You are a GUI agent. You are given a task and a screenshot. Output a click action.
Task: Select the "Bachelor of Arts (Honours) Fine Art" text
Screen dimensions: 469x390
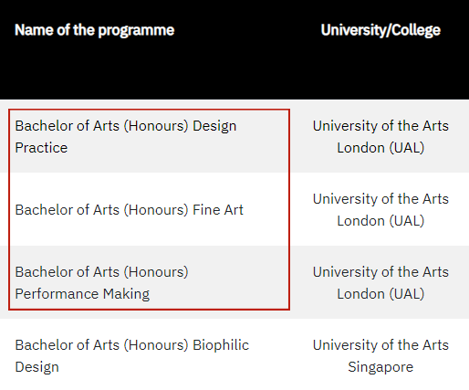(x=129, y=210)
